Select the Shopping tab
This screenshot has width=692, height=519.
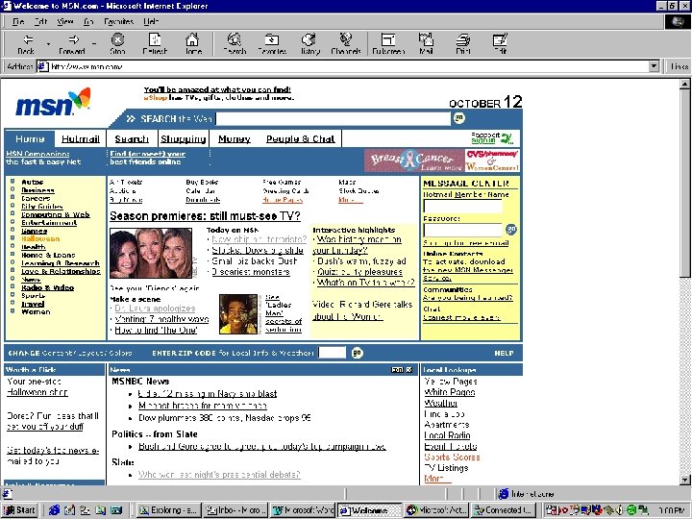[184, 139]
